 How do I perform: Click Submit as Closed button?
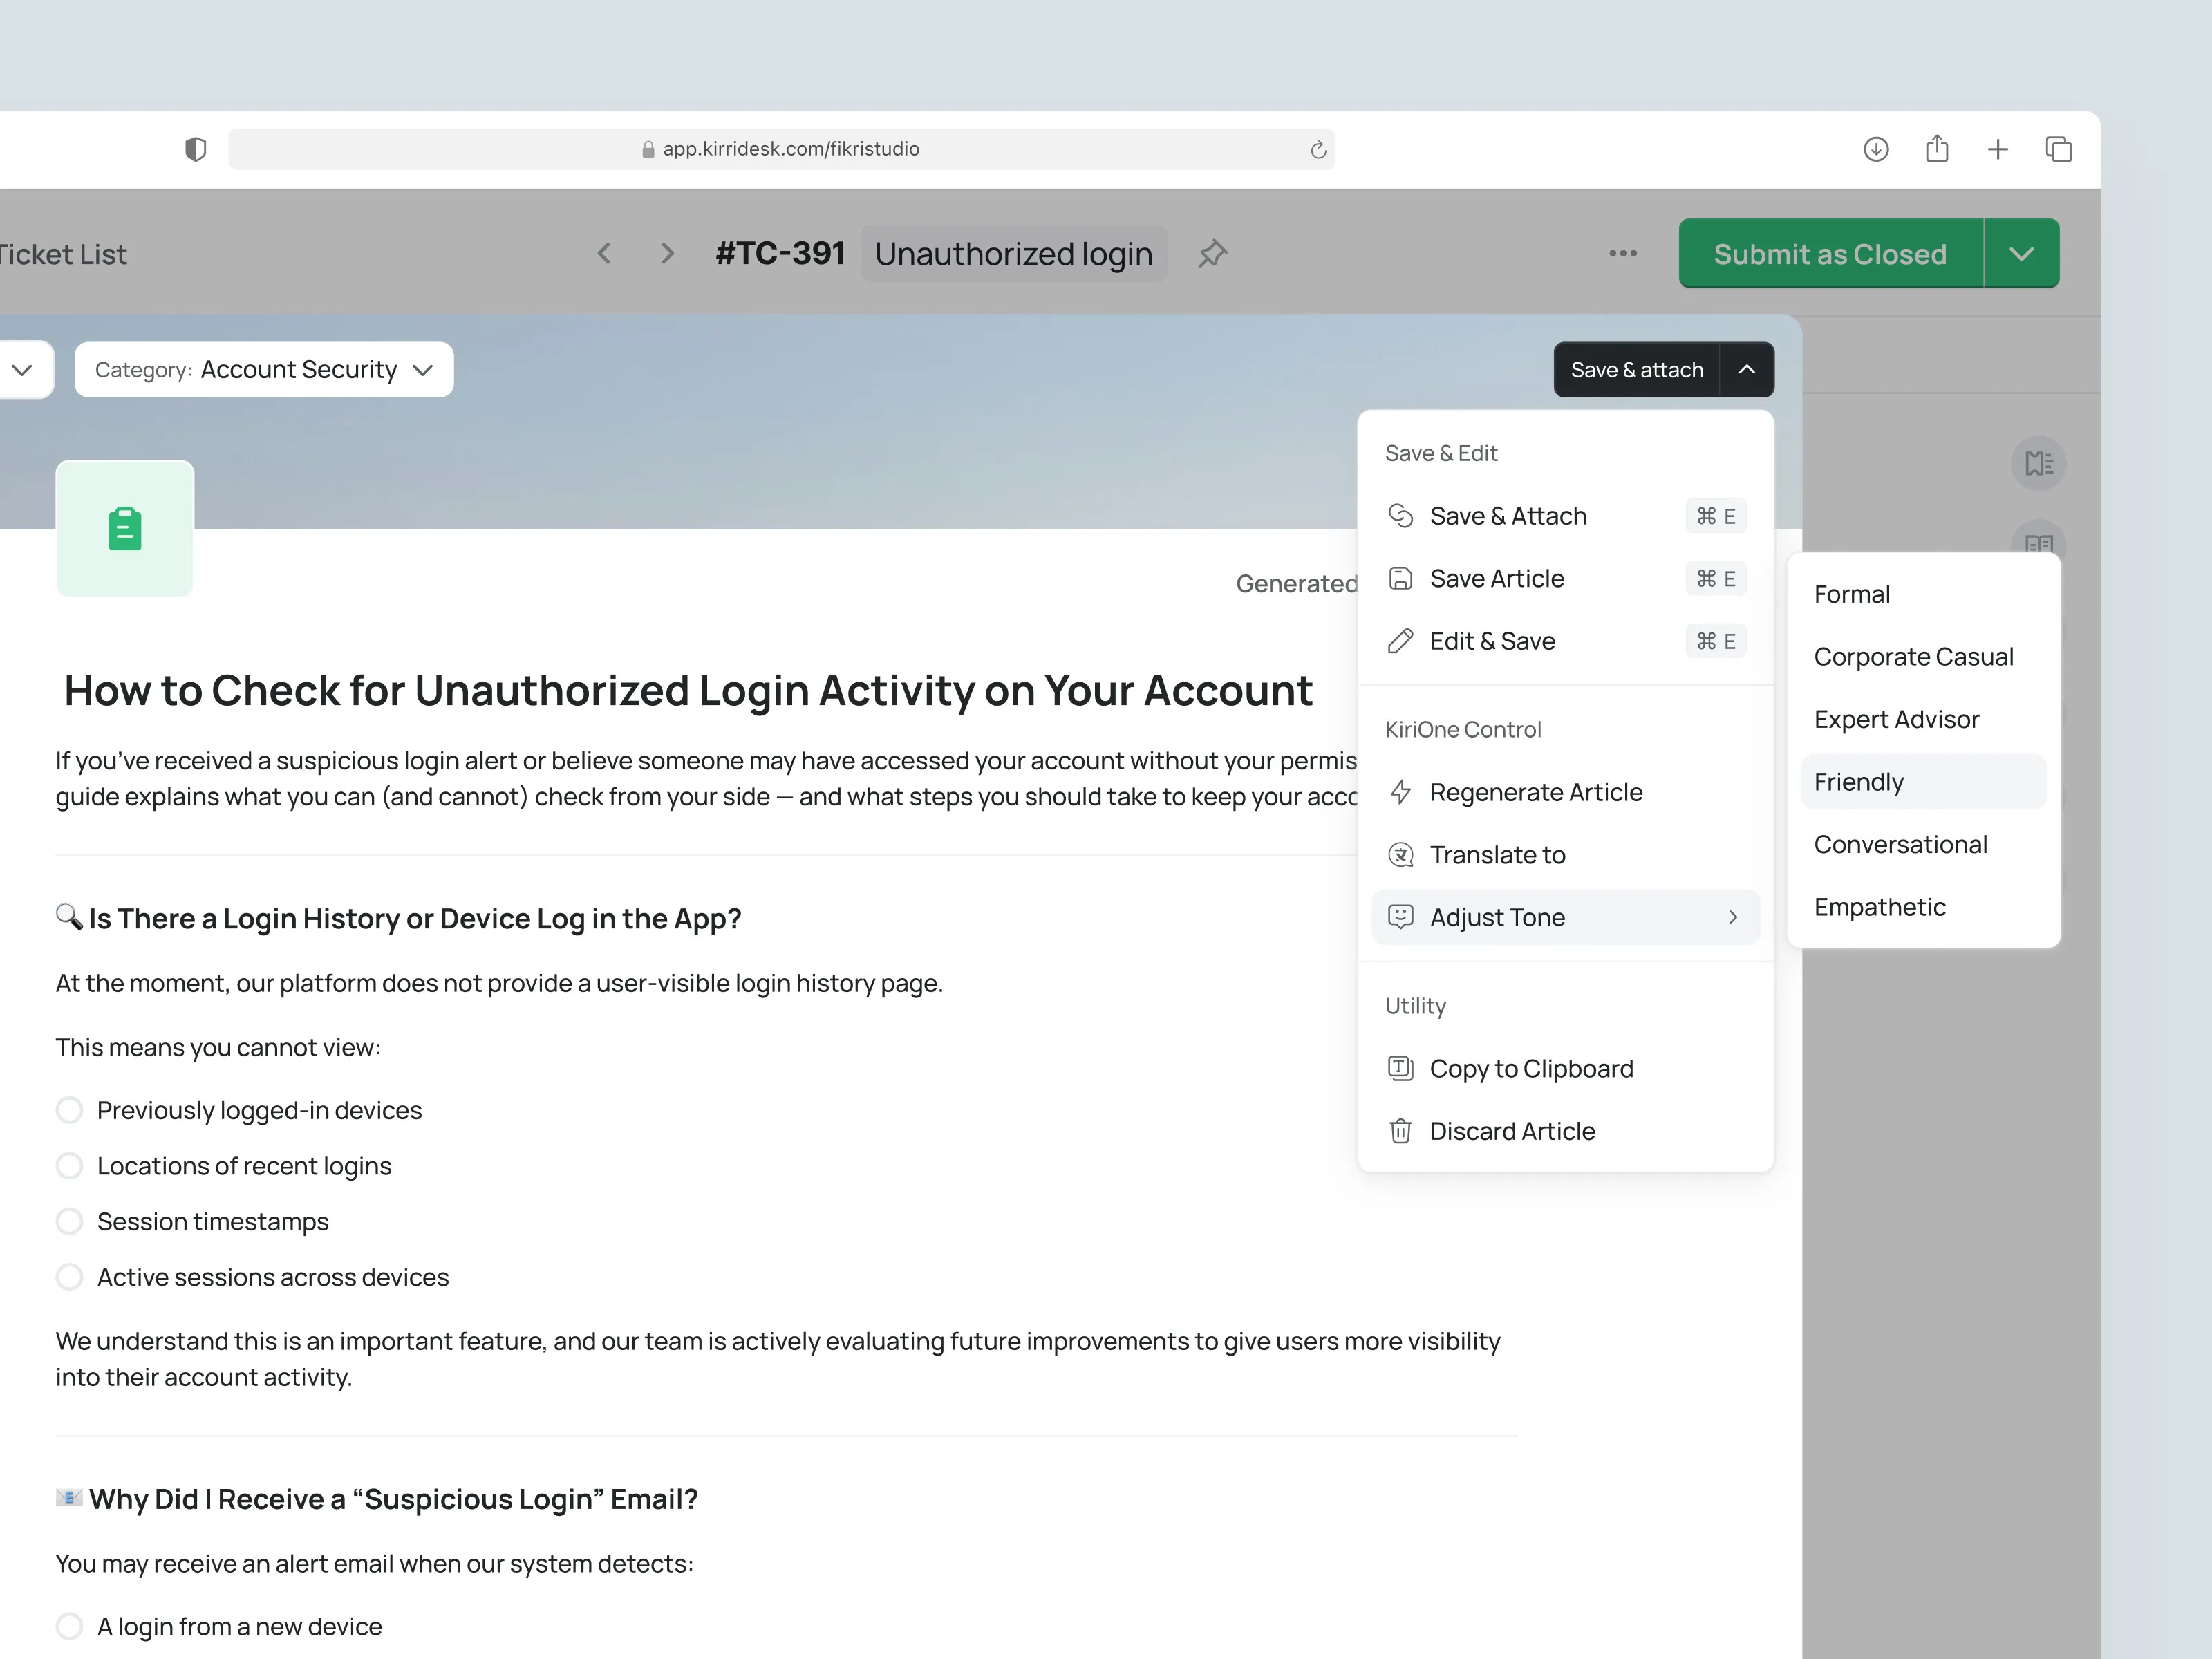click(x=1830, y=253)
